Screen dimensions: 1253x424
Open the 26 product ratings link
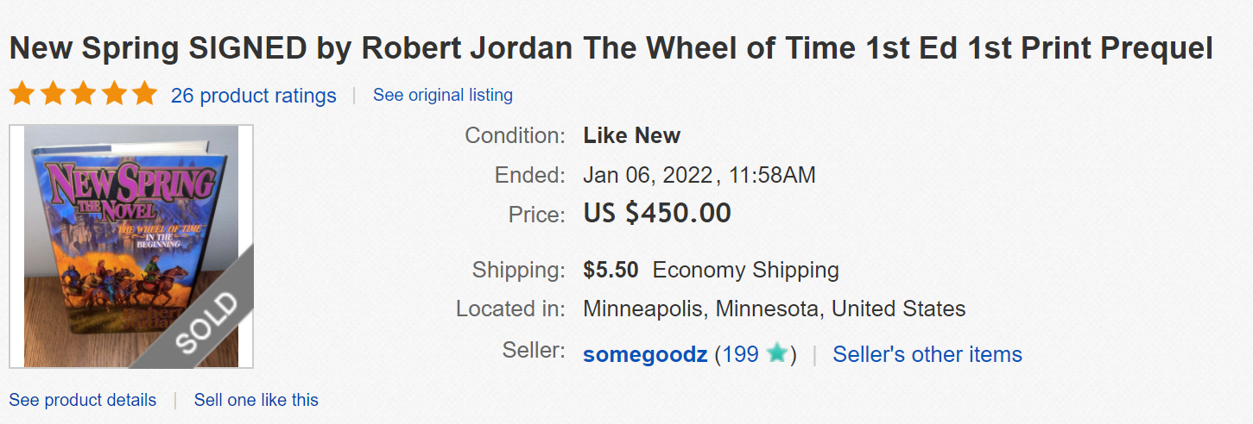pos(253,96)
